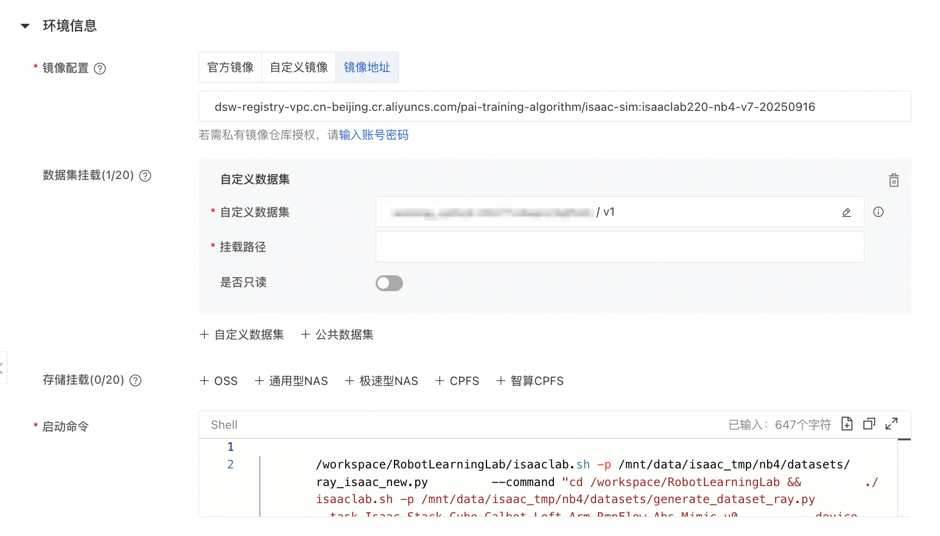
Task: Add a 公共数据集 entry
Action: [x=337, y=334]
